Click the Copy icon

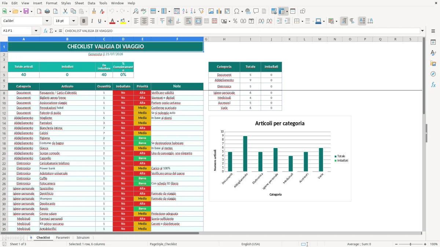pyautogui.click(x=73, y=11)
